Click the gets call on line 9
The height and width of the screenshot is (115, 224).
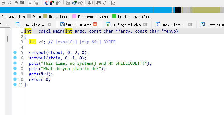34,74
